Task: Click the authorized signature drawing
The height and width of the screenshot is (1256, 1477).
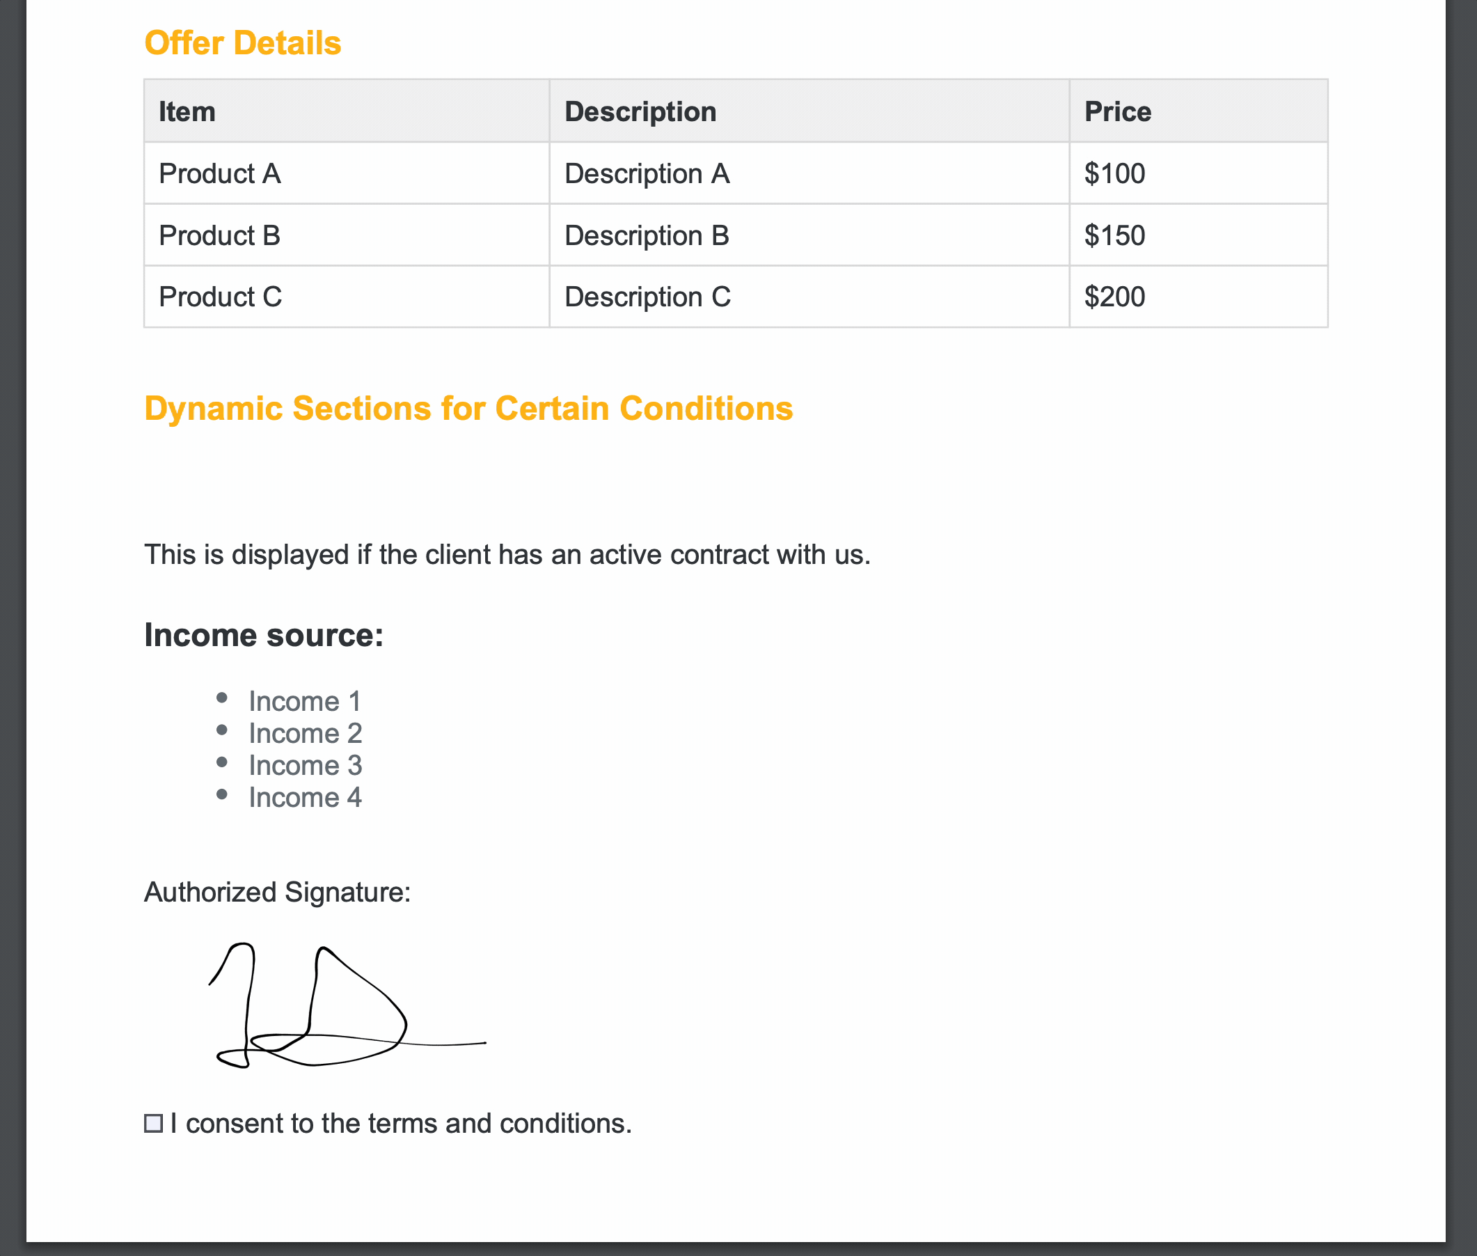Action: [347, 1005]
